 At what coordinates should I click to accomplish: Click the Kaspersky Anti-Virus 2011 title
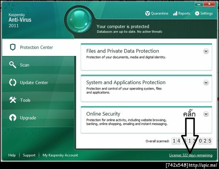click(x=20, y=20)
